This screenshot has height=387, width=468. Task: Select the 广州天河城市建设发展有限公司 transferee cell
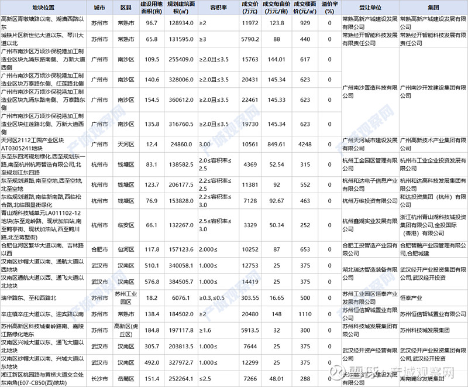click(370, 144)
